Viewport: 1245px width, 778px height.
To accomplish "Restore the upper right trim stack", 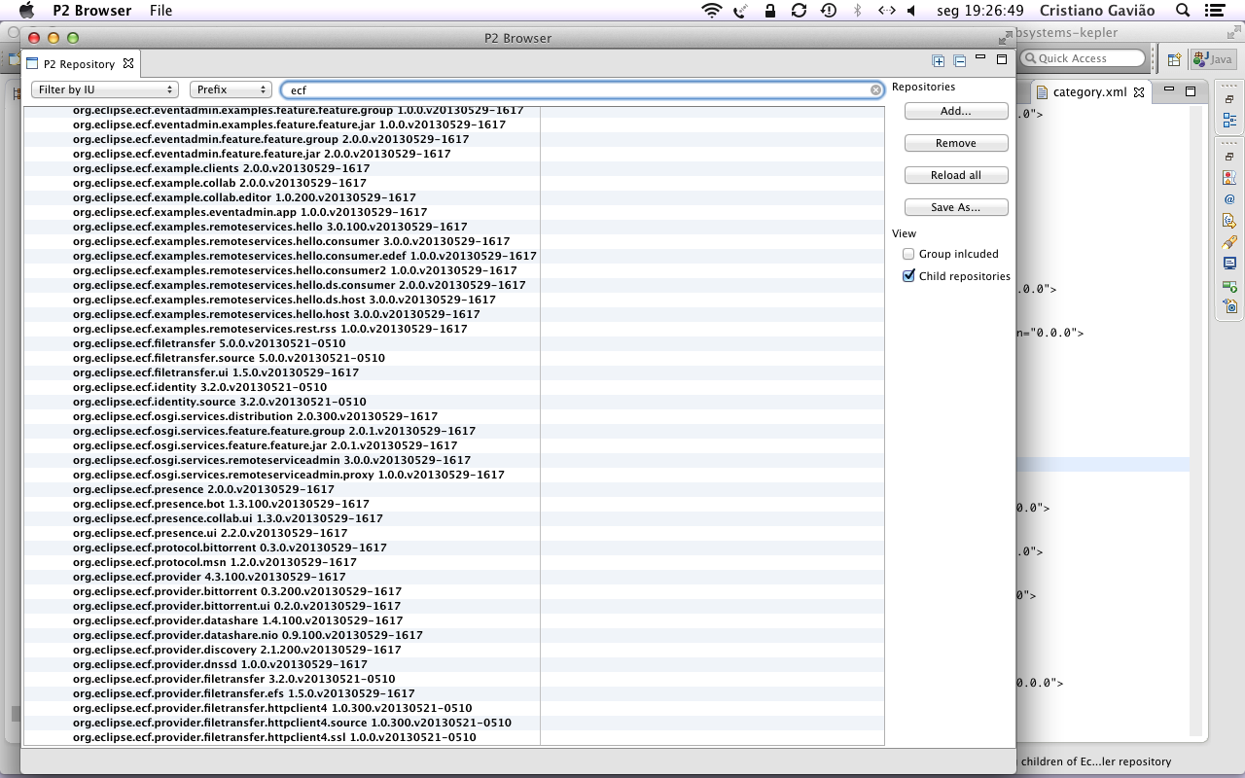I will (x=1229, y=99).
